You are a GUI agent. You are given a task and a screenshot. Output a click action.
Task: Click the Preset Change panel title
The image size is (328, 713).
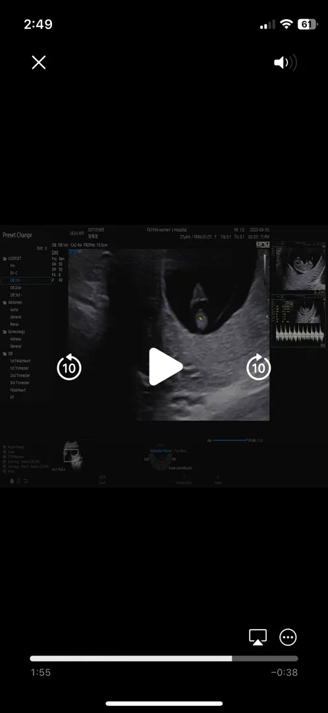(17, 235)
